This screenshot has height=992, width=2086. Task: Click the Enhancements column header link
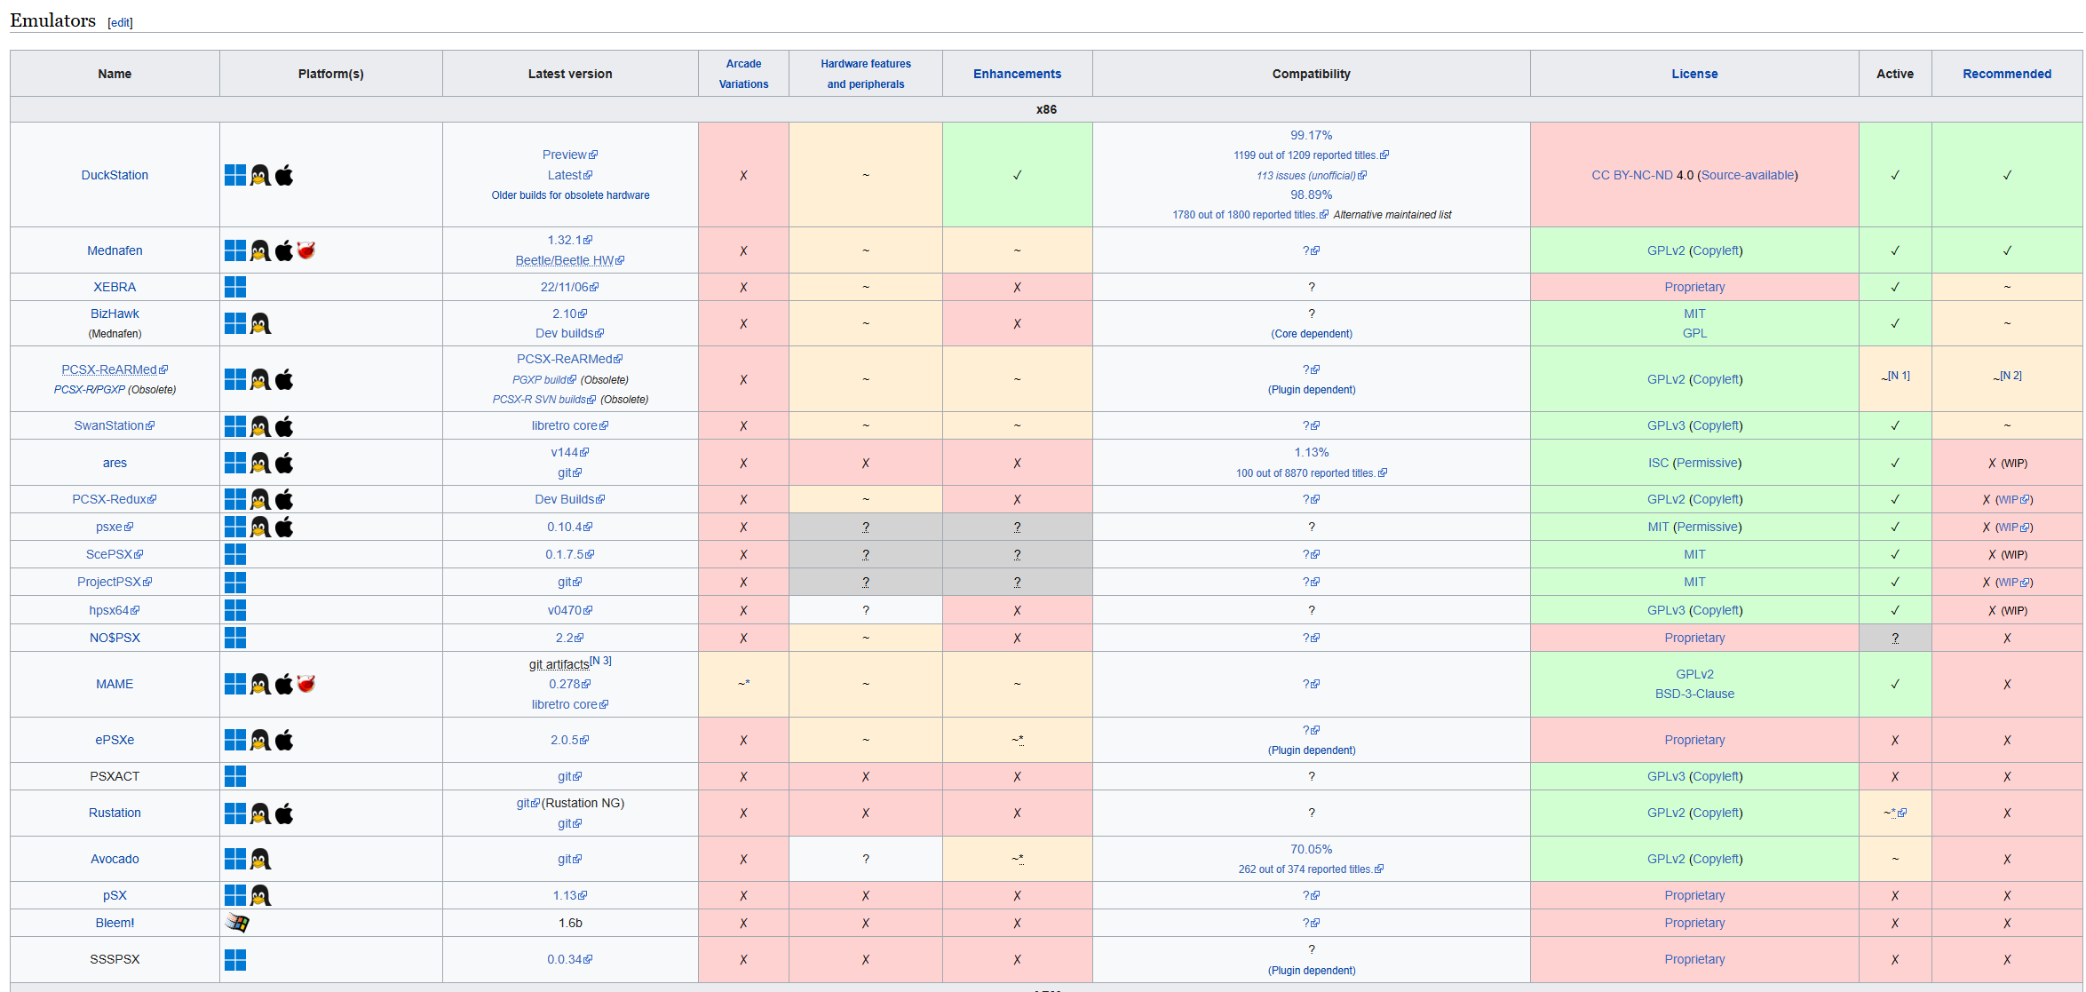pyautogui.click(x=1017, y=74)
